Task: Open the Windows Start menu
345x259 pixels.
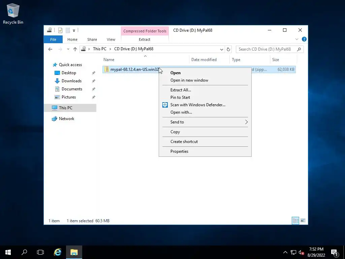Action: coord(8,252)
